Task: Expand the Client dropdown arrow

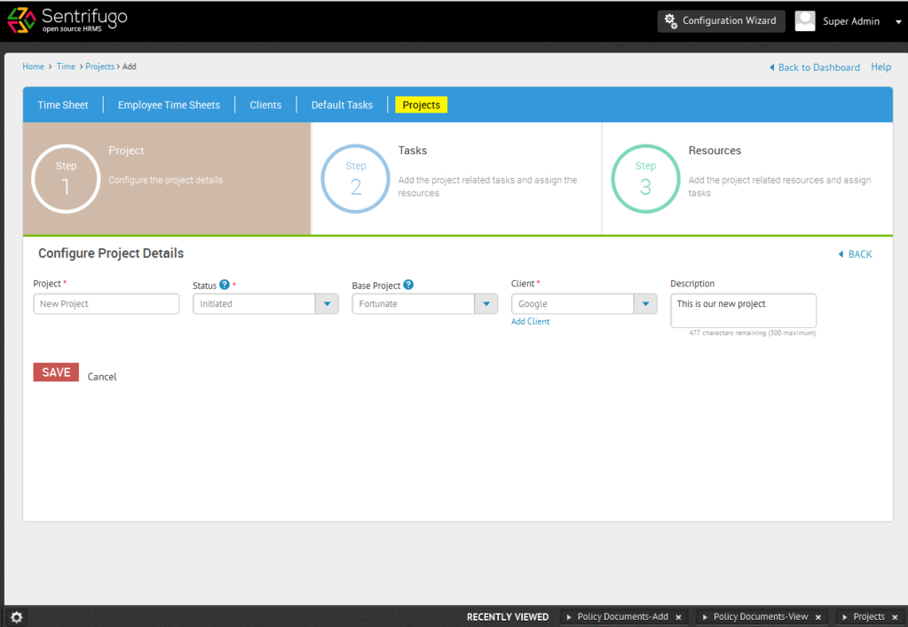Action: point(645,303)
